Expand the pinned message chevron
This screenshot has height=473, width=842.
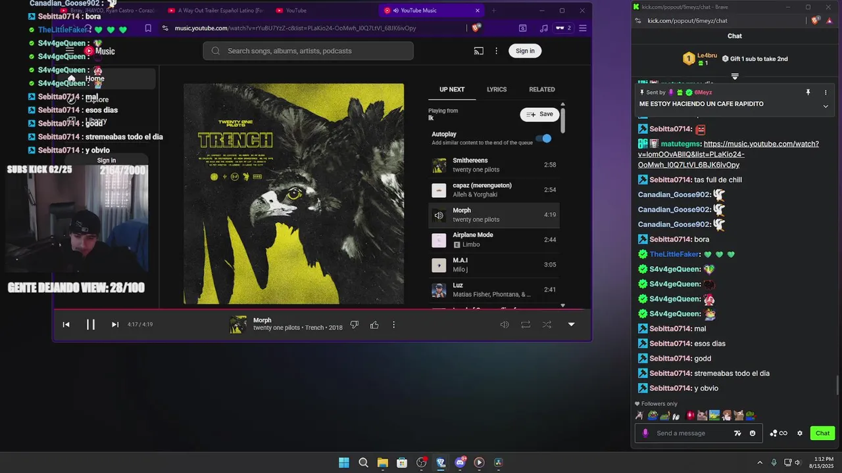click(826, 106)
